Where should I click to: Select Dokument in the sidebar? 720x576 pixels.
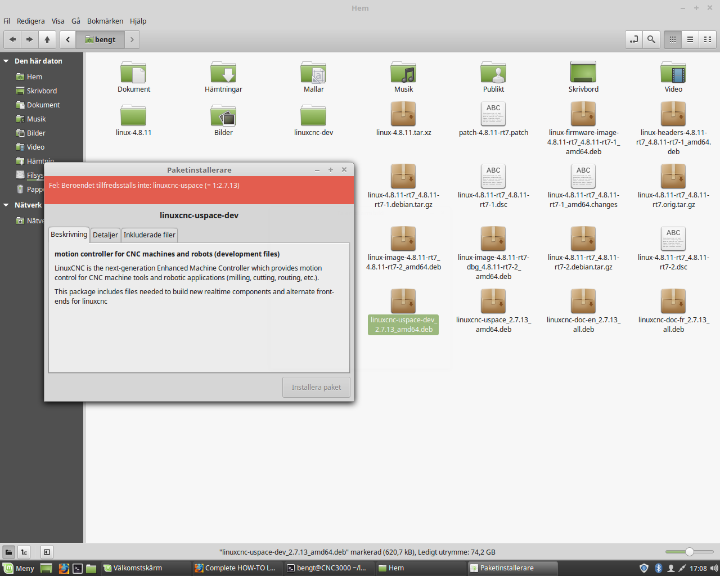(43, 105)
